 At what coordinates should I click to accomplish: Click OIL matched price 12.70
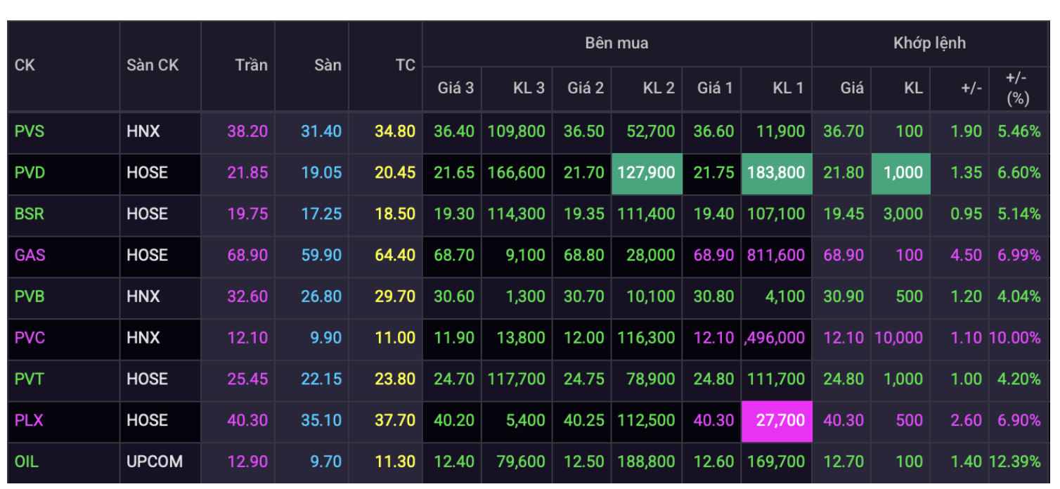(x=844, y=462)
